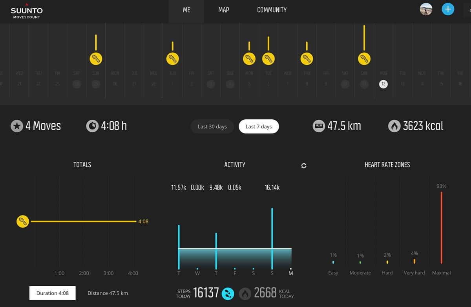Refresh the Activity chart
This screenshot has height=307, width=471.
click(304, 166)
